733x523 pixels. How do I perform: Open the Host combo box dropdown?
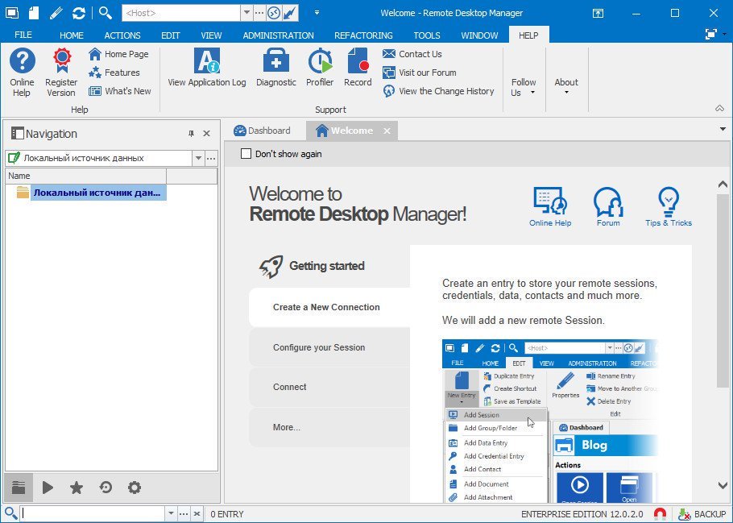coord(246,12)
